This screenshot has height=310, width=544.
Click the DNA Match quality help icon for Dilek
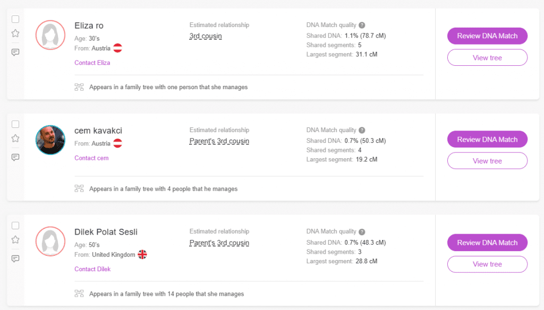362,232
